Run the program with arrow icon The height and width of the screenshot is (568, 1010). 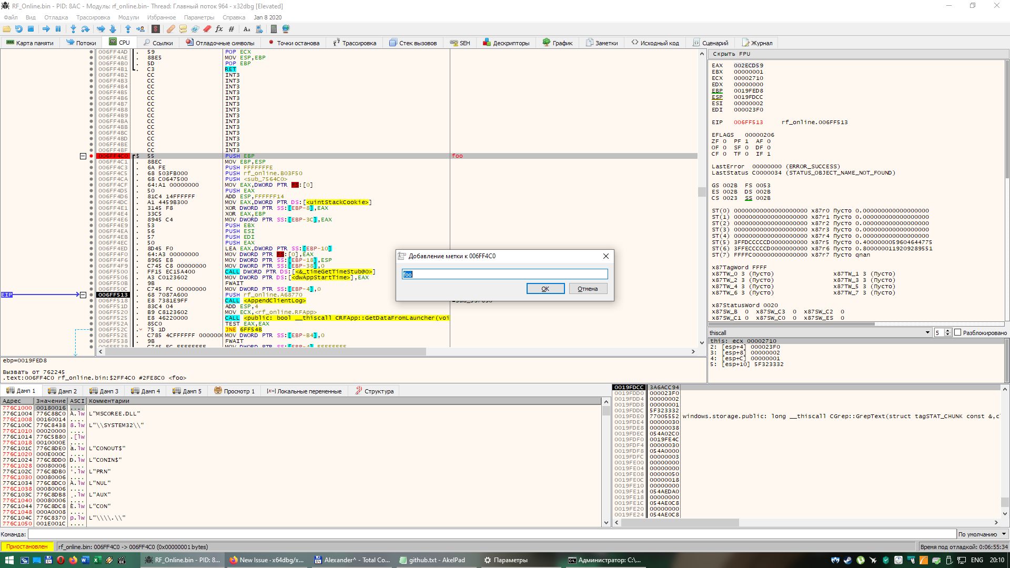(46, 29)
